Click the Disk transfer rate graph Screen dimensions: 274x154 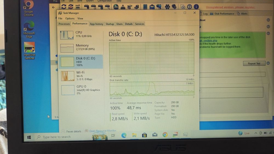(152, 89)
